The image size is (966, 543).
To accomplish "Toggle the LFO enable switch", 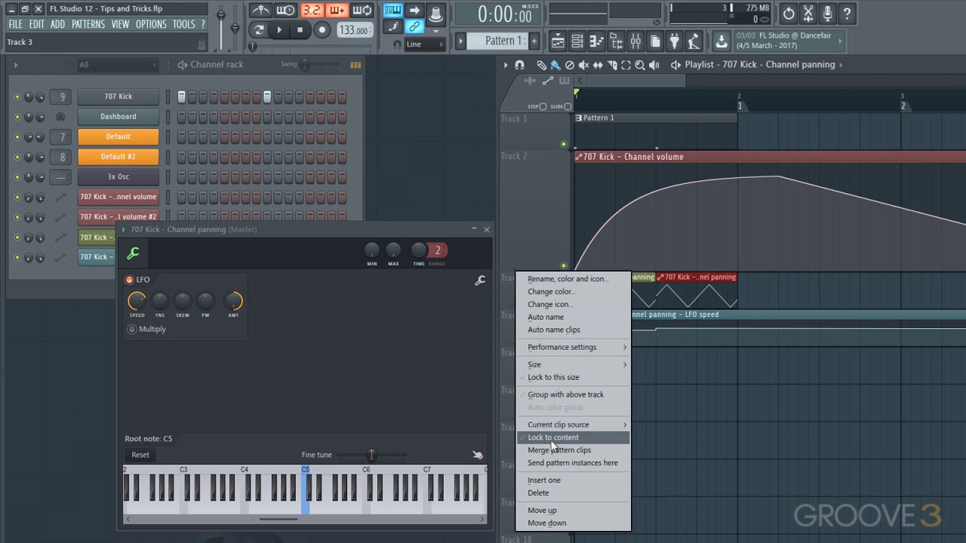I will [130, 280].
